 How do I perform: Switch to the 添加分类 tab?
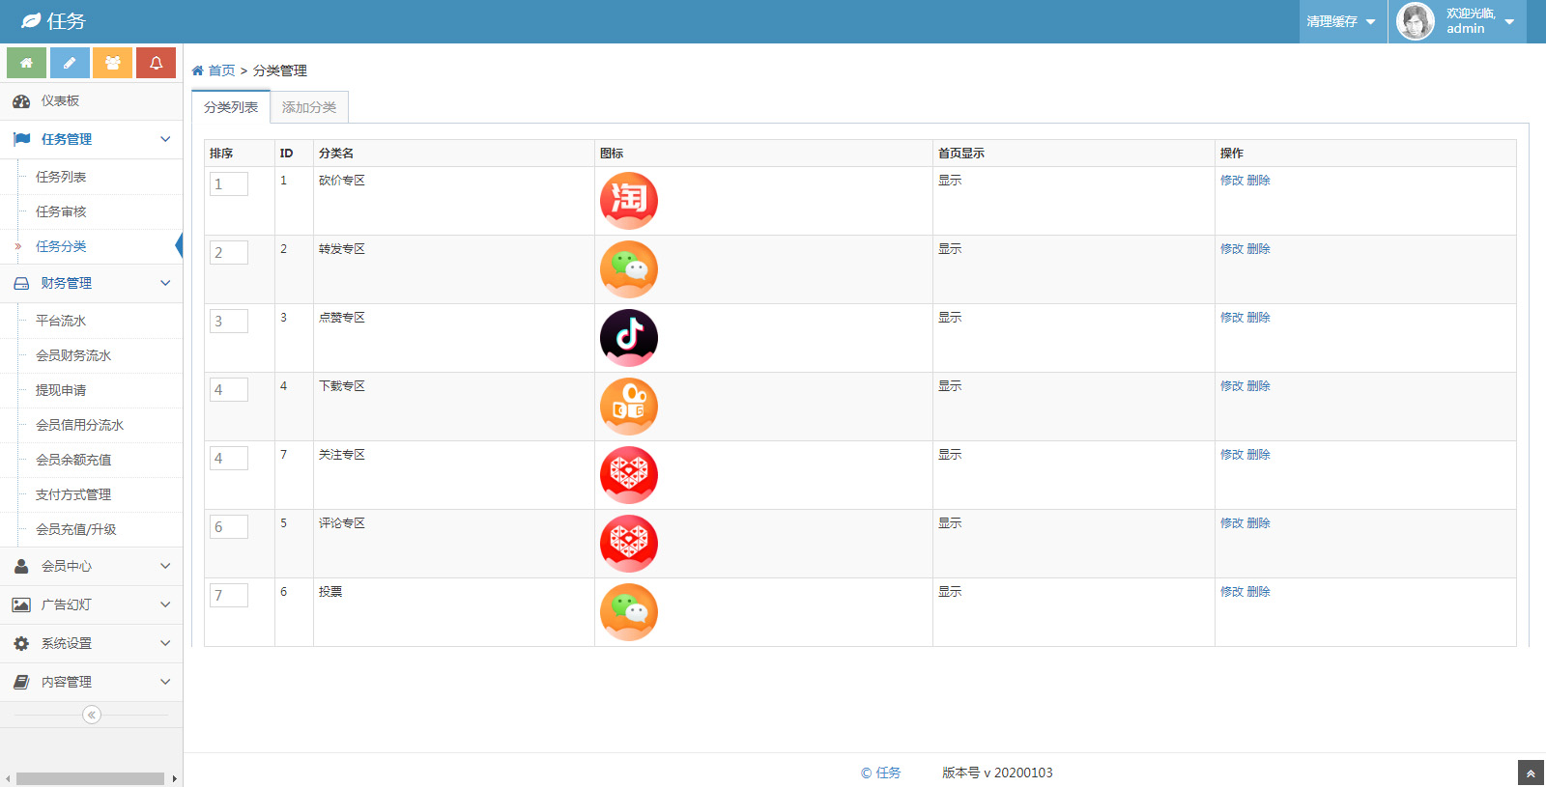point(309,107)
